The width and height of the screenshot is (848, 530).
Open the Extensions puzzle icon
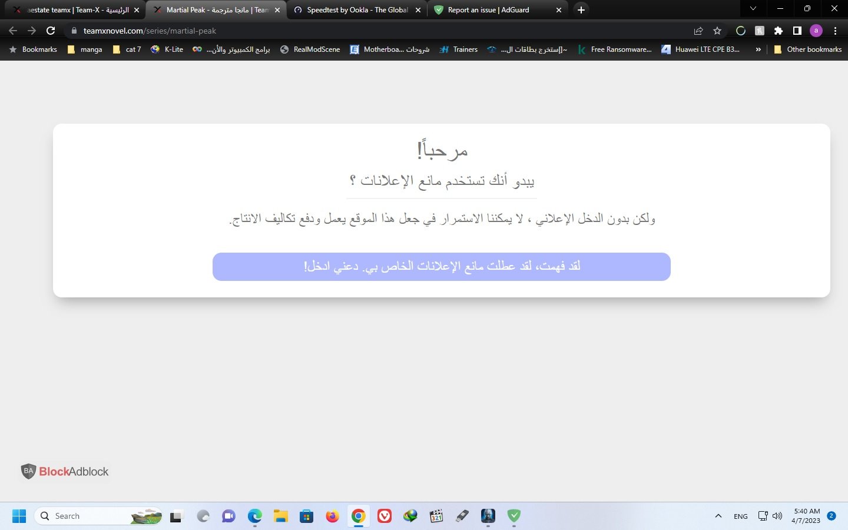coord(778,31)
